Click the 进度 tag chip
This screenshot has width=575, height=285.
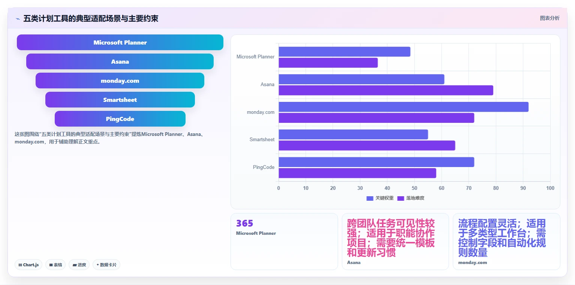(79, 265)
